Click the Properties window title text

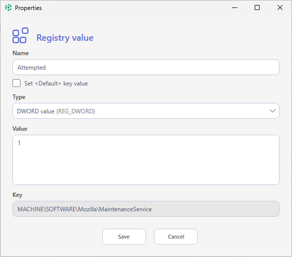tap(28, 8)
